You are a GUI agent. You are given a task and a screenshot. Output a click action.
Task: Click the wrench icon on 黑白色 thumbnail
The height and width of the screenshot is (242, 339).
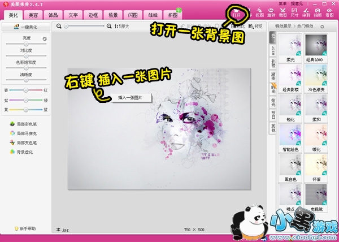298,173
